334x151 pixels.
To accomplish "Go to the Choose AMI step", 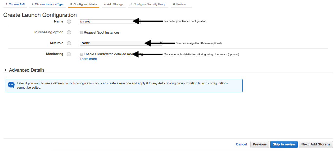I will click(x=15, y=4).
